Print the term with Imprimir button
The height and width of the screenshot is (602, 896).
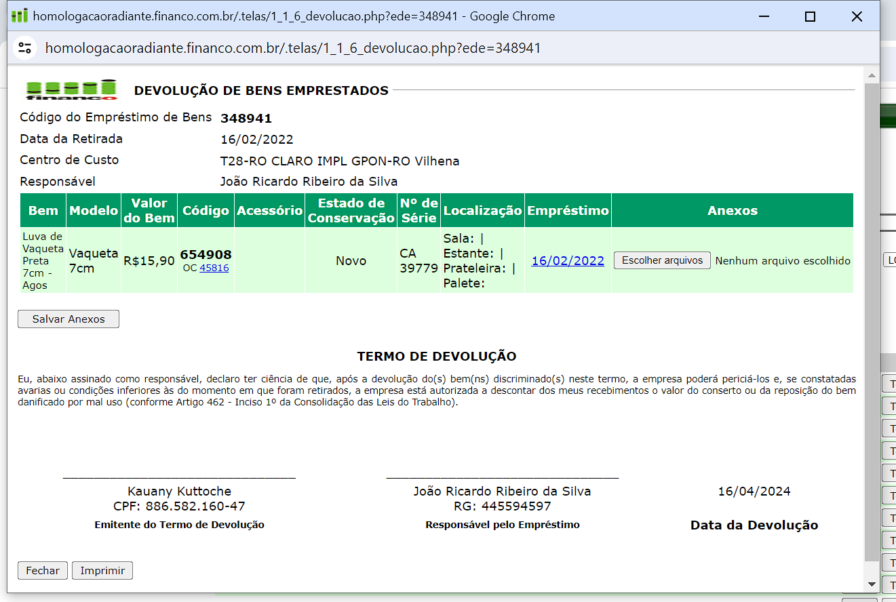(x=102, y=571)
